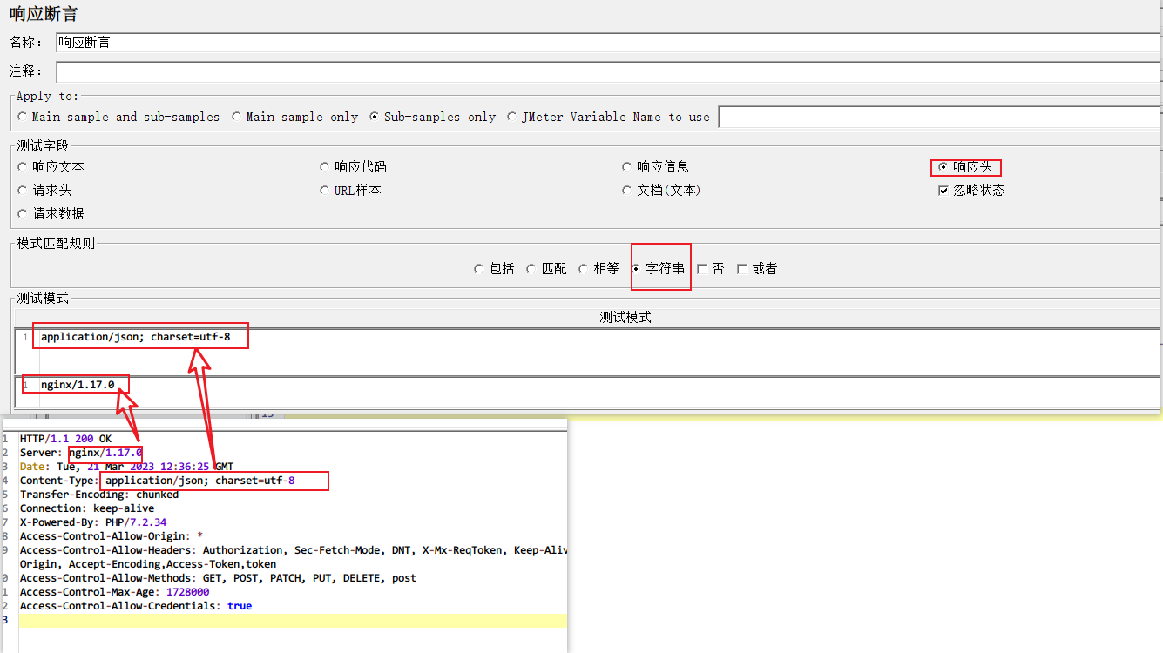Select the 响应文本 radio button
The image size is (1163, 653).
[23, 167]
